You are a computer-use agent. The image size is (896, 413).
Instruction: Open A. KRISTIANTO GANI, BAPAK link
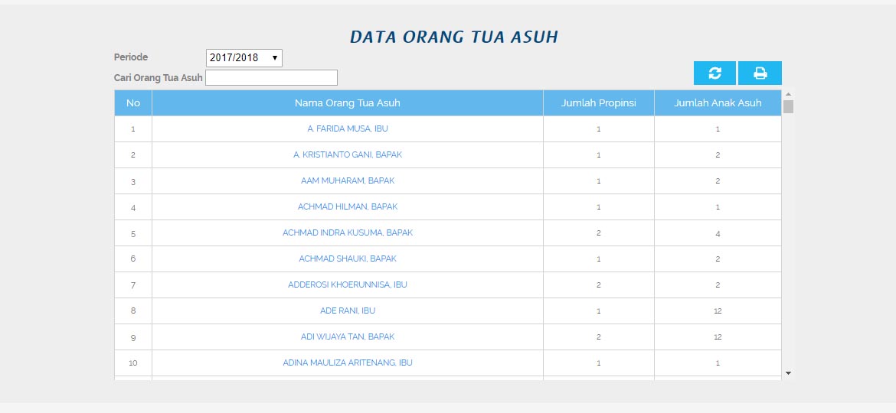[x=348, y=155]
